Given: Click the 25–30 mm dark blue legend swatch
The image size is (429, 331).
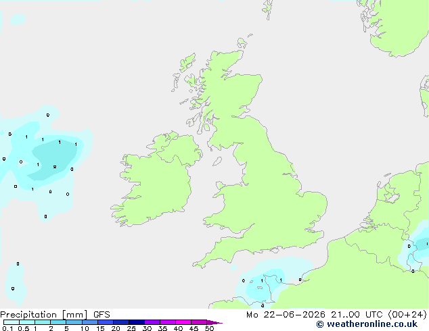Looking at the screenshot, I should pyautogui.click(x=137, y=322).
